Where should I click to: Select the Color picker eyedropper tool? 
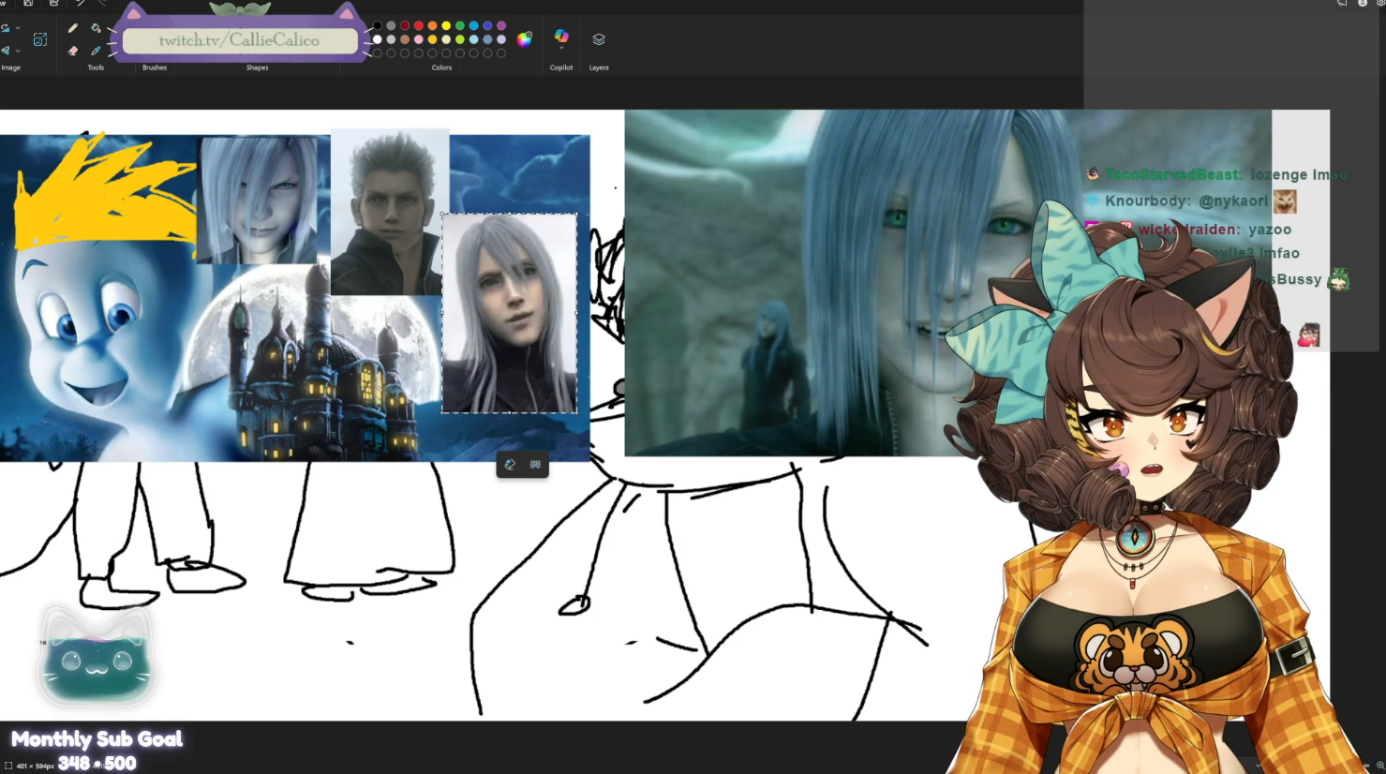pos(96,51)
